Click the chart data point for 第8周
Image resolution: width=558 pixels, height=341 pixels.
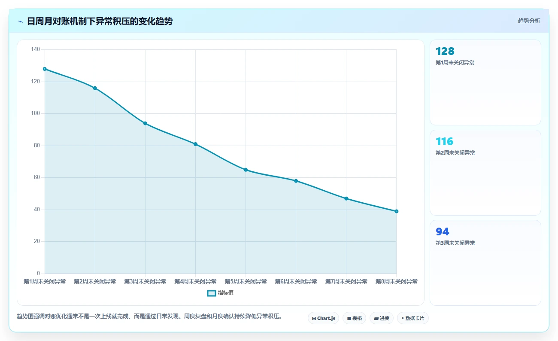click(396, 211)
